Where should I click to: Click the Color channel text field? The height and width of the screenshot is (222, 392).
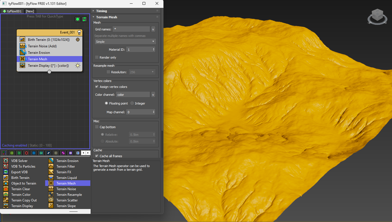click(x=133, y=95)
